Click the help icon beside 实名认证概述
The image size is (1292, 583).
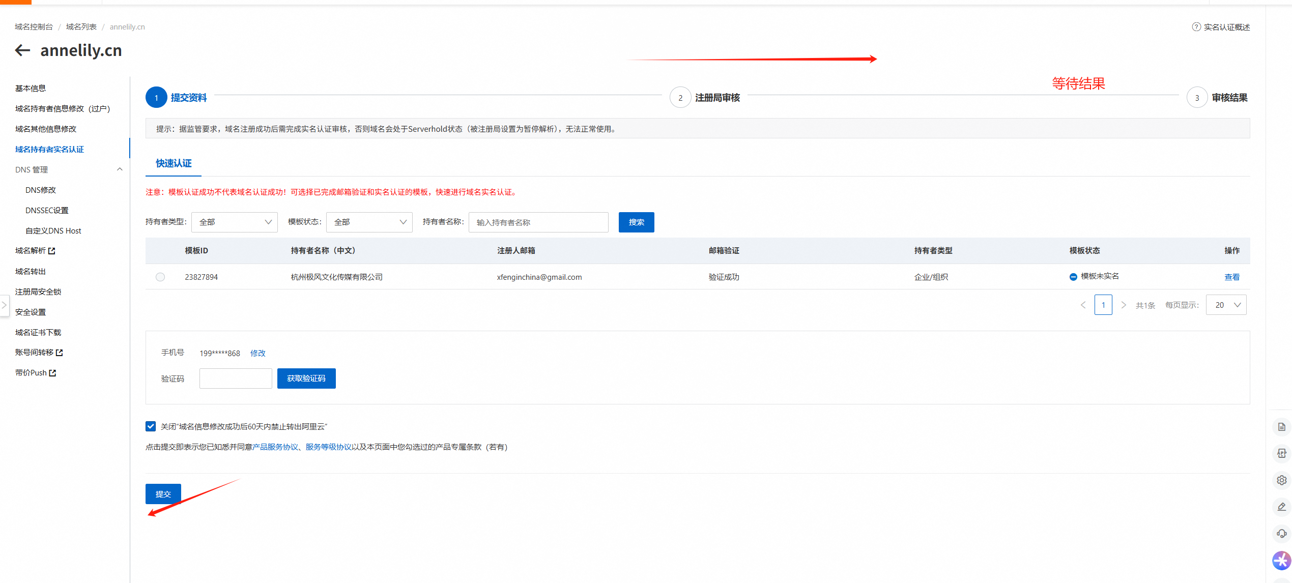click(x=1196, y=27)
